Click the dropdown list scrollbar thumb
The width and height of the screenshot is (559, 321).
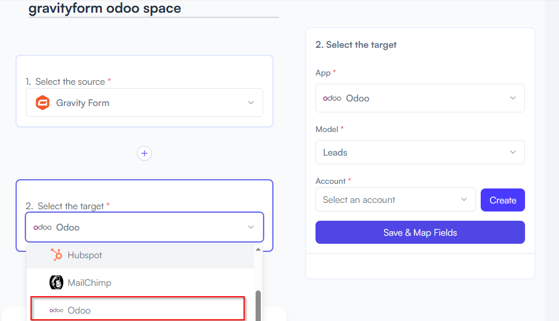[258, 305]
